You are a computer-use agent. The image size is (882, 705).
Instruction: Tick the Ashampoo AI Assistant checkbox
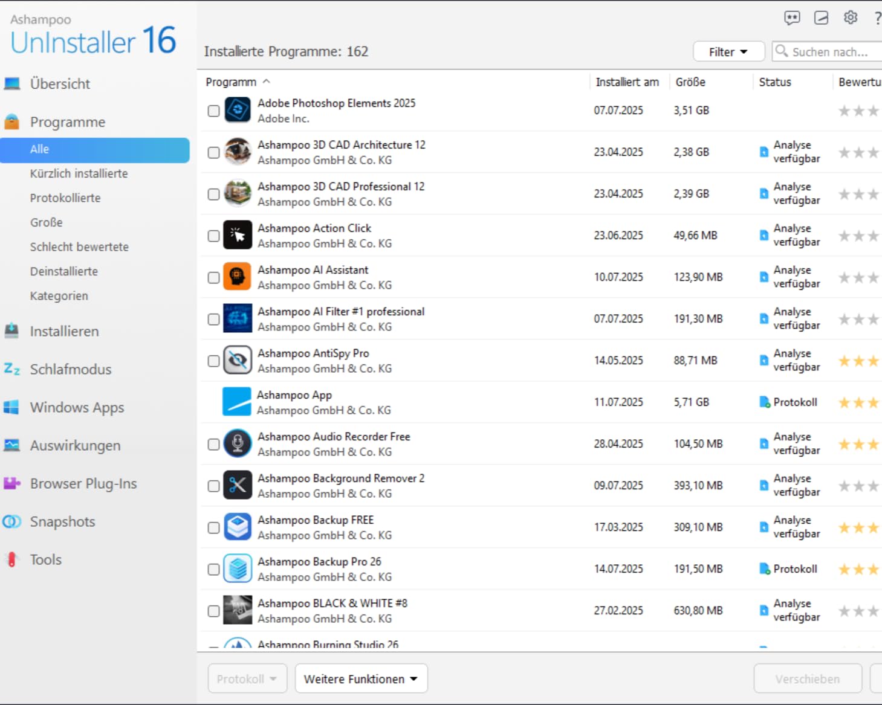(x=213, y=277)
